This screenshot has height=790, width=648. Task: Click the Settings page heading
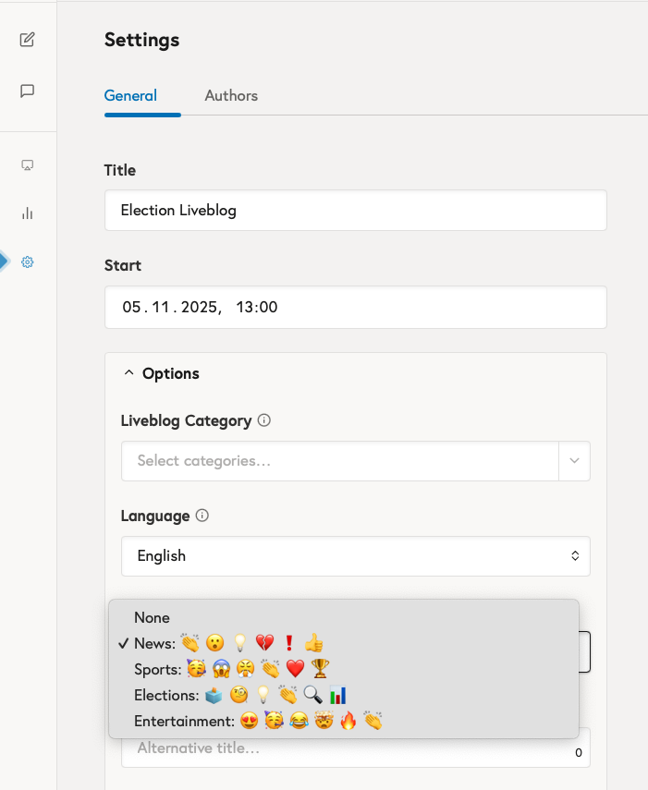[x=141, y=40]
